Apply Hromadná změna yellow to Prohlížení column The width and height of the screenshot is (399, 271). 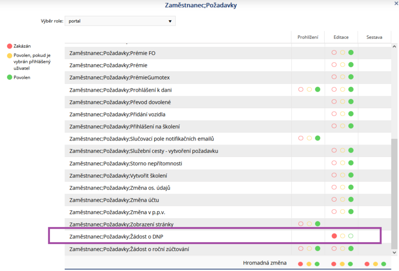click(x=309, y=264)
